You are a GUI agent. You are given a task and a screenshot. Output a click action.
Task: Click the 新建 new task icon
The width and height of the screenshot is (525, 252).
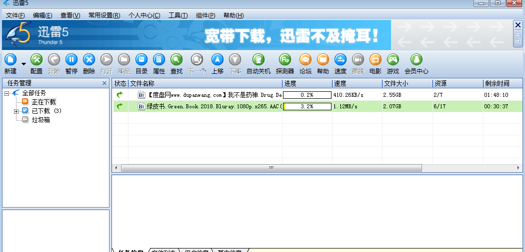(x=10, y=60)
